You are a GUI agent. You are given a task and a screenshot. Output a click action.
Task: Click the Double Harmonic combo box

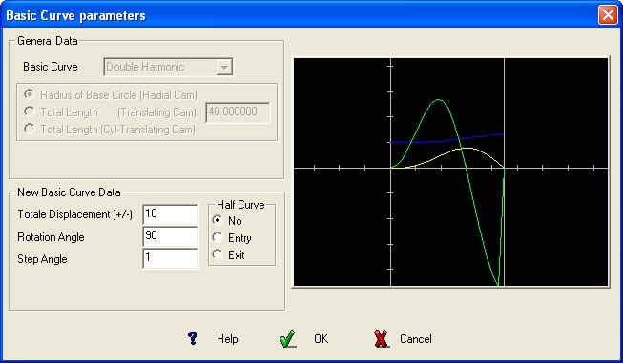(168, 67)
